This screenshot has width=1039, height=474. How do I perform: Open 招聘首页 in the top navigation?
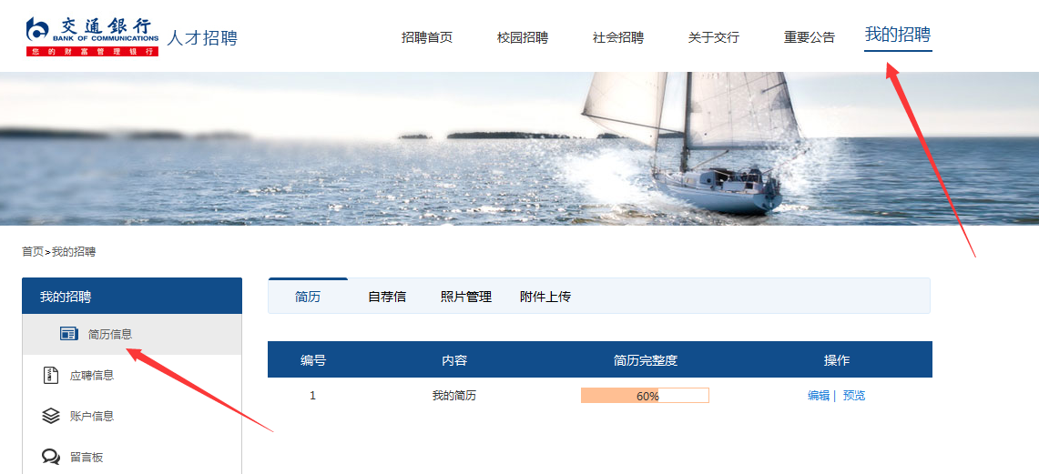click(x=427, y=37)
